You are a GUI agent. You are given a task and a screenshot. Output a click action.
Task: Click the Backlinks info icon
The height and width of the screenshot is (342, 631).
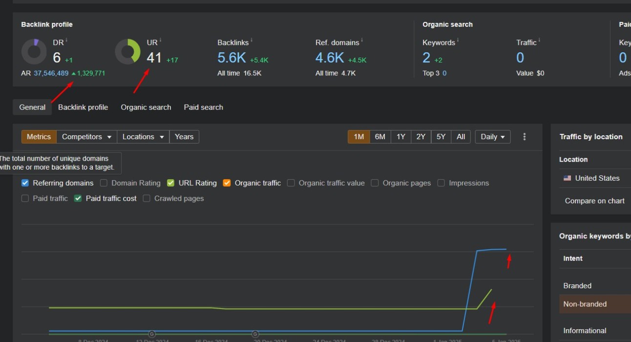[252, 40]
